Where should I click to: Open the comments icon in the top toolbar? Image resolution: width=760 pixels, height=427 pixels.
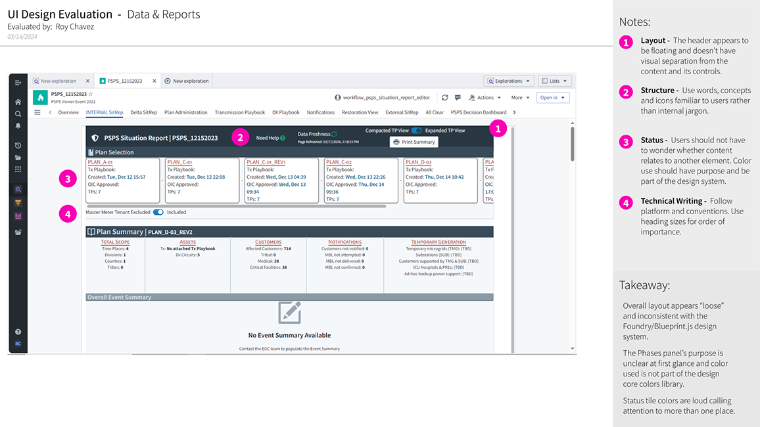(x=458, y=97)
